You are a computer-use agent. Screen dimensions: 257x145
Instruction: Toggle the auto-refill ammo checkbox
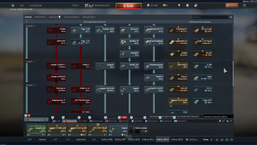coord(231,121)
